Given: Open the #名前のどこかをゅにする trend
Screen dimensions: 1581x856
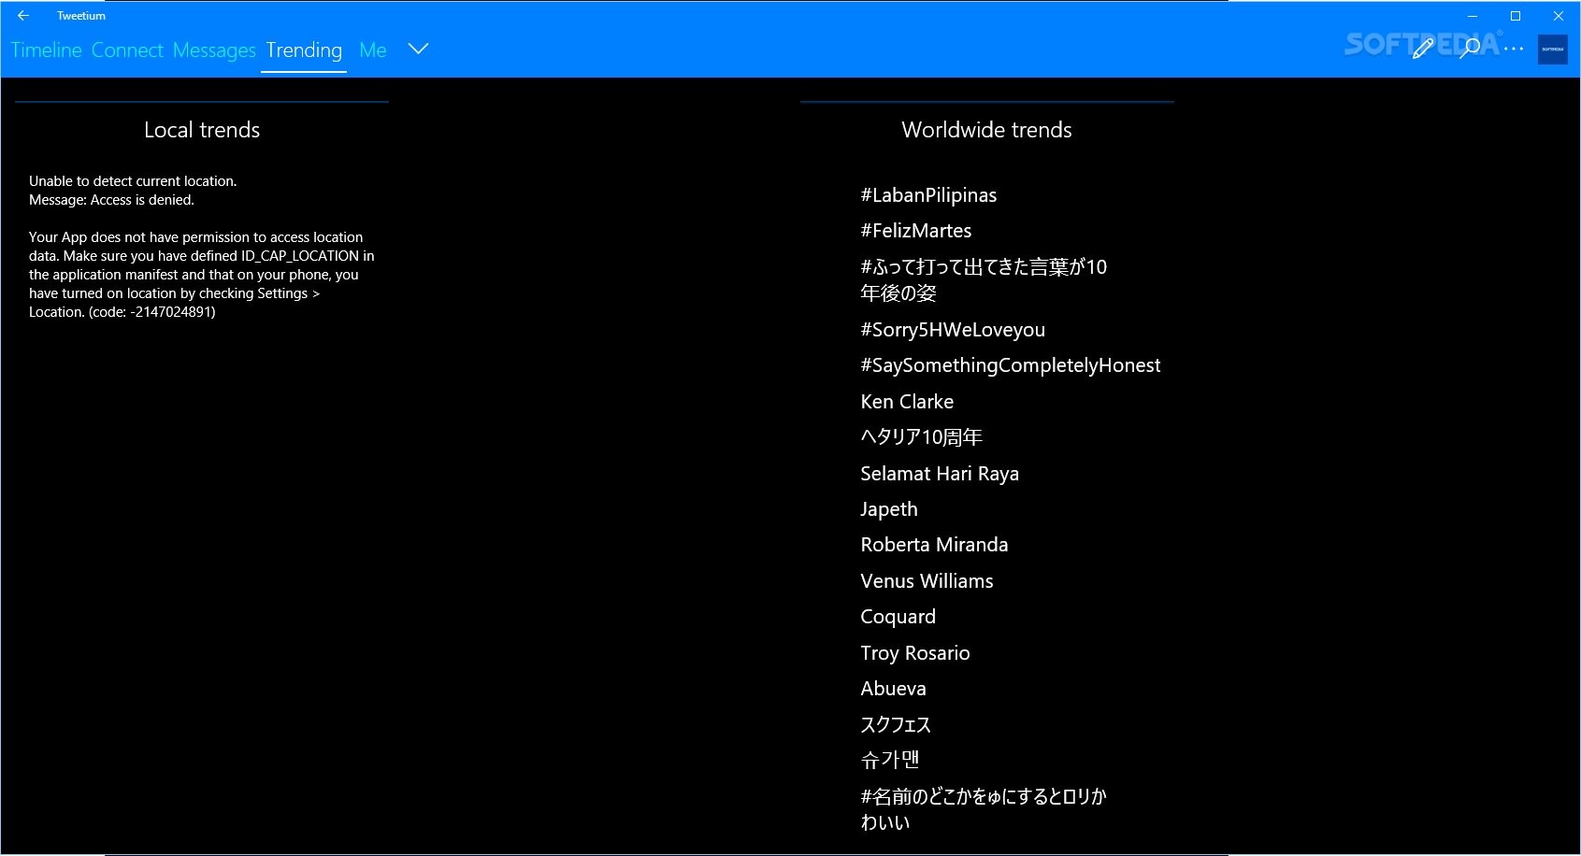Looking at the screenshot, I should coord(984,809).
